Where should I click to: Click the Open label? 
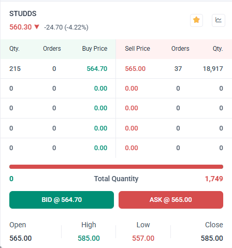[x=18, y=225]
